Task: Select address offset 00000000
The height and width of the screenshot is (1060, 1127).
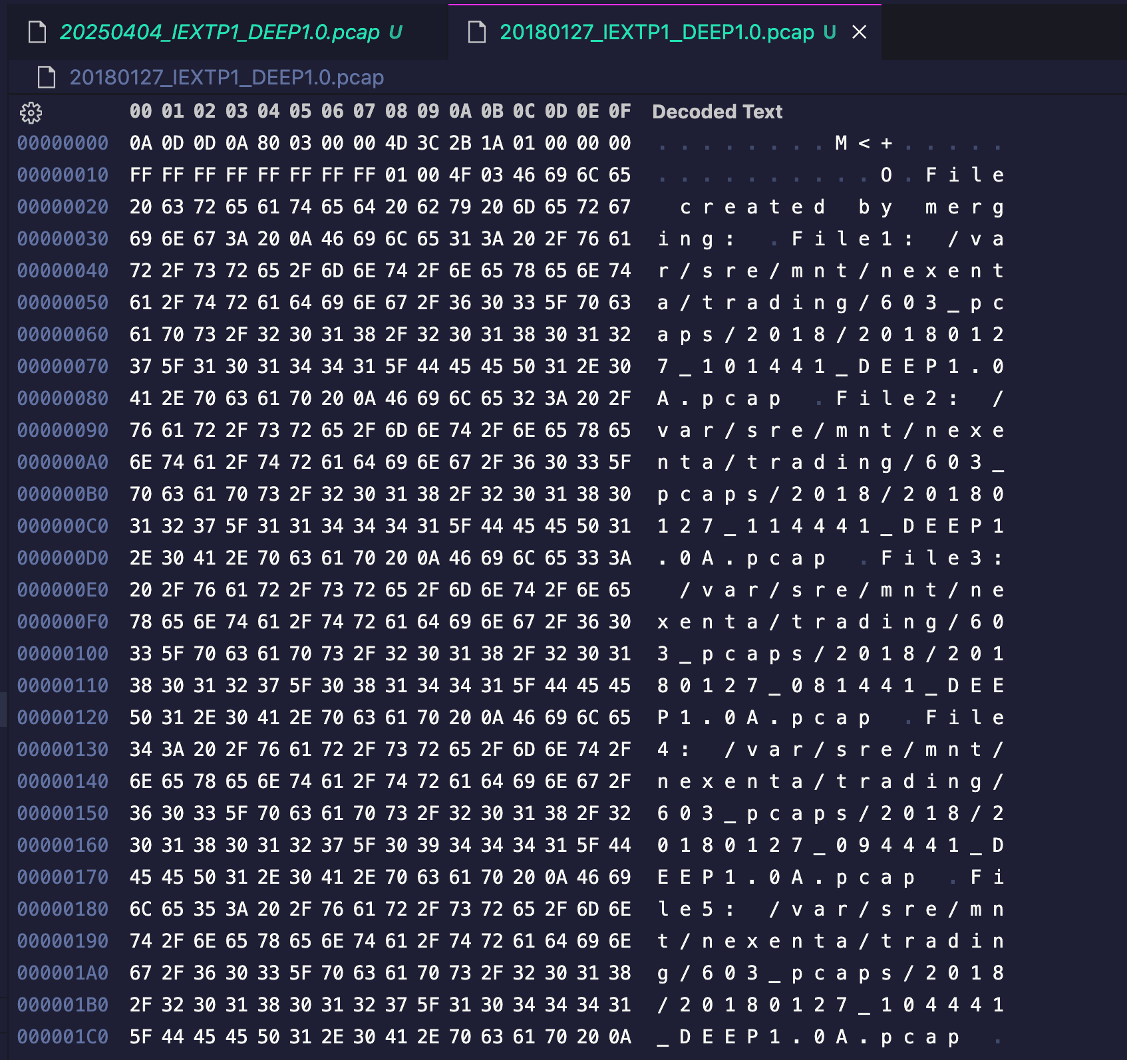Action: click(x=63, y=142)
